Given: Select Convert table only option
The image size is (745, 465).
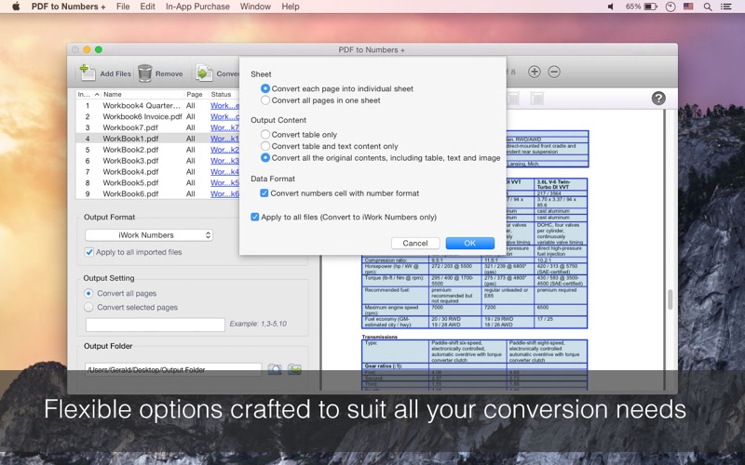Looking at the screenshot, I should 265,134.
